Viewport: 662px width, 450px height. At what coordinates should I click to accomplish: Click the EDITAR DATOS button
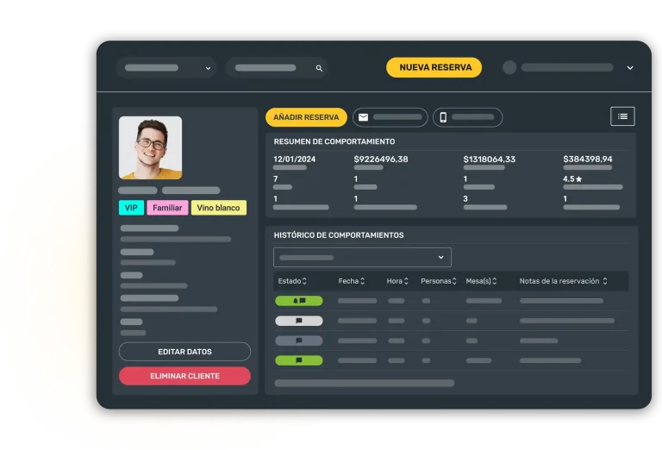coord(184,352)
